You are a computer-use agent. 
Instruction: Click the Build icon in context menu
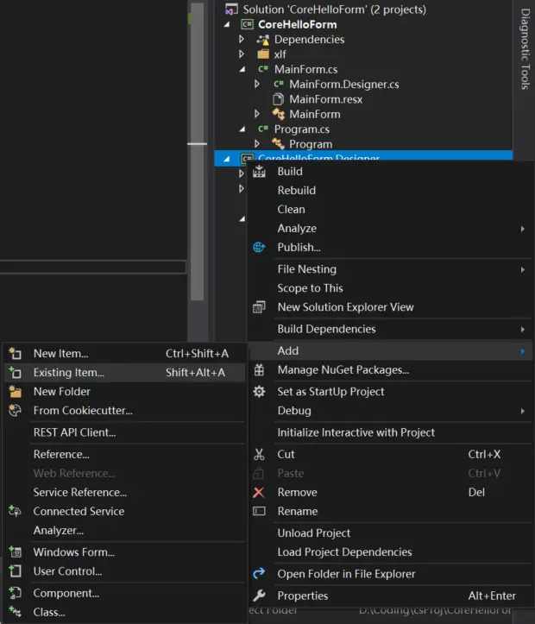click(x=259, y=172)
